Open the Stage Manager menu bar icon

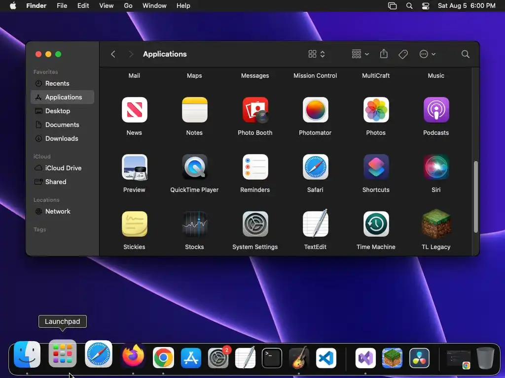click(x=392, y=6)
